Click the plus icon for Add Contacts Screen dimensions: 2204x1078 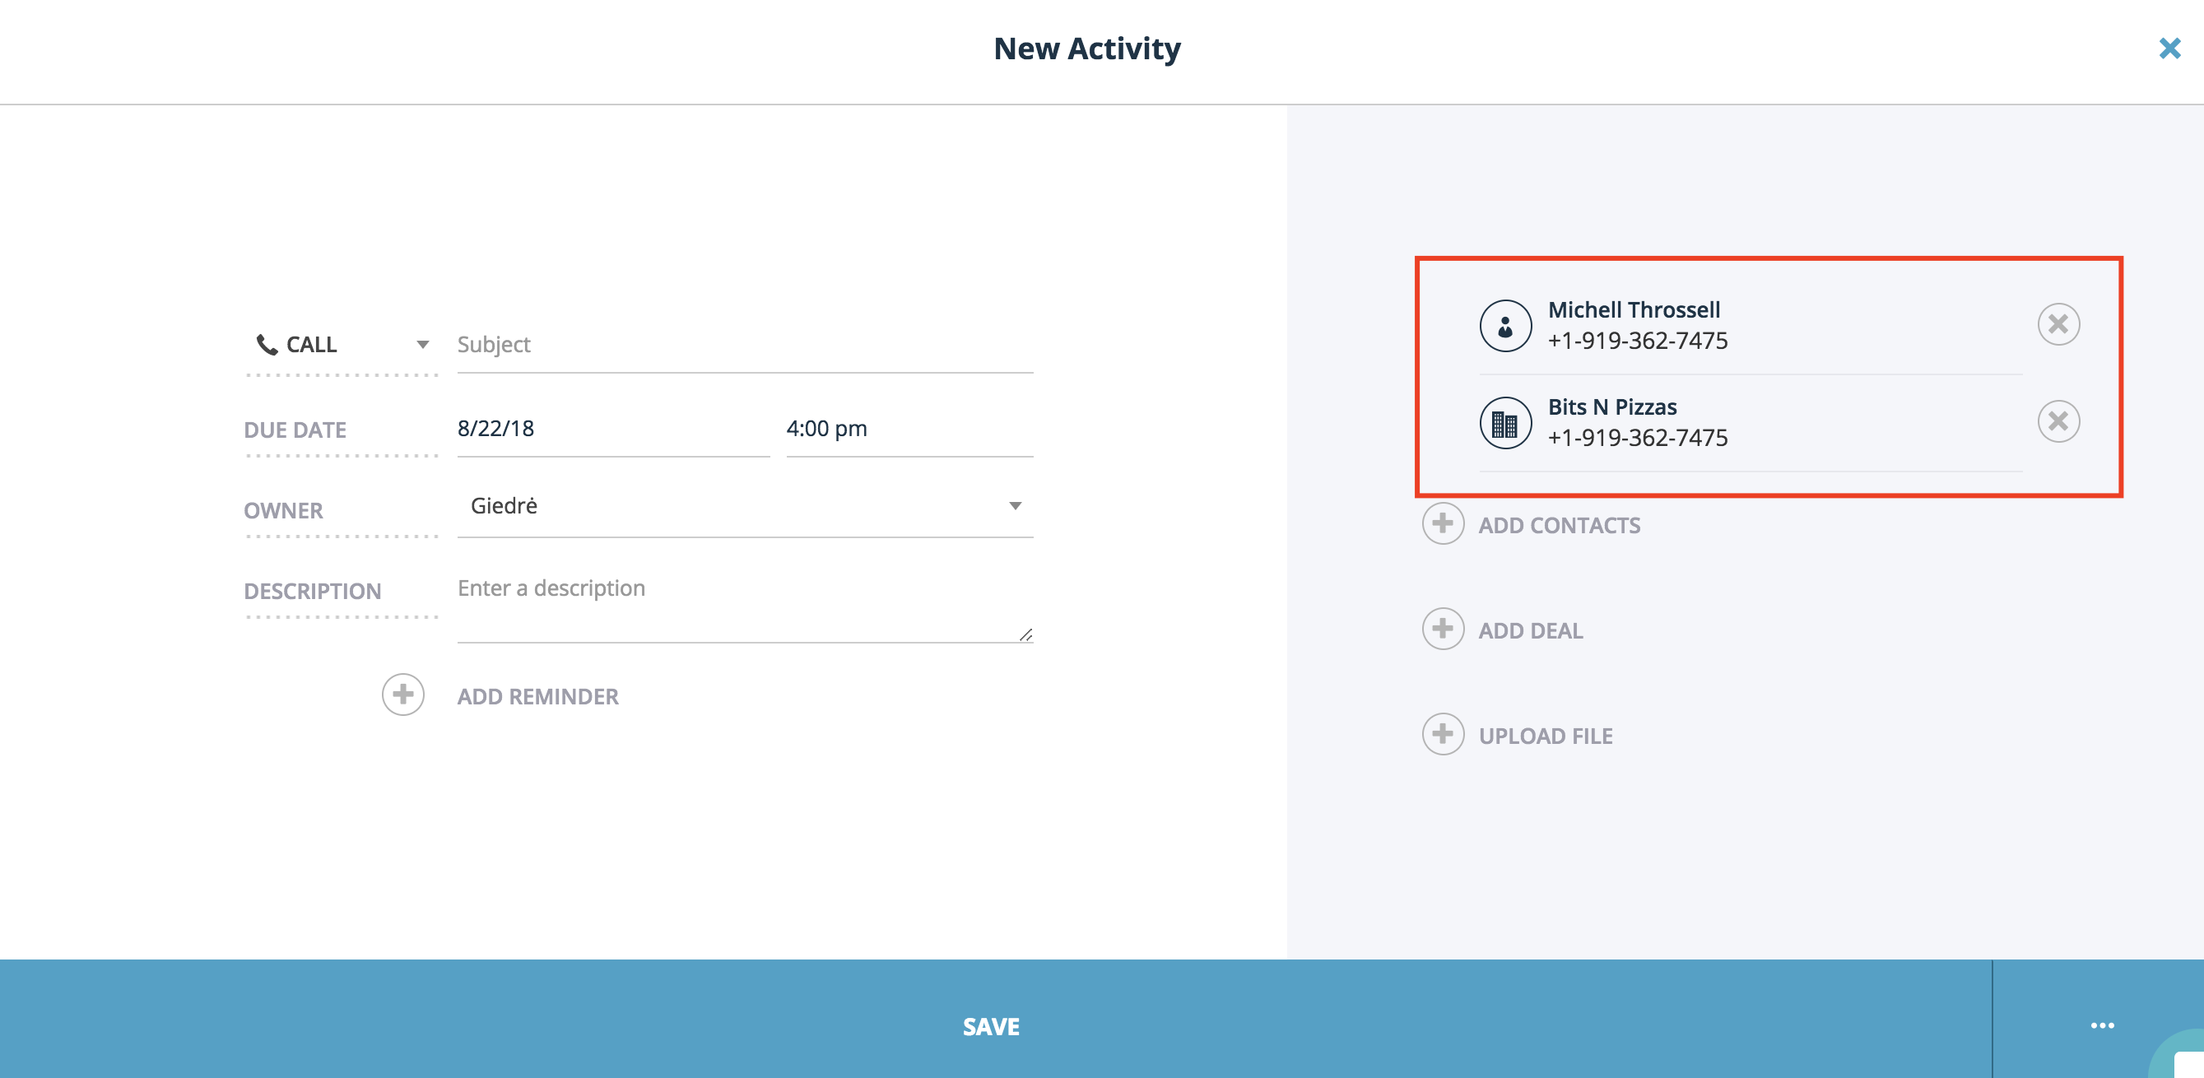click(1443, 523)
